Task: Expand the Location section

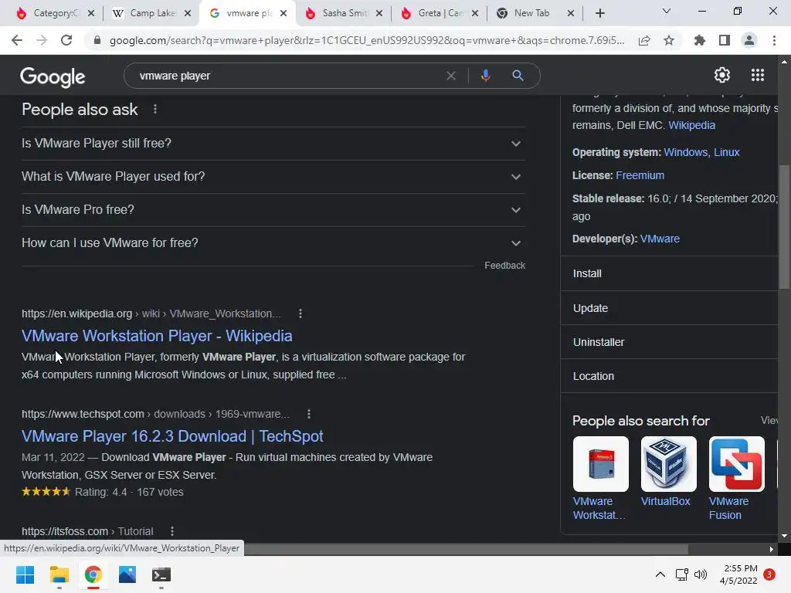Action: coord(670,376)
